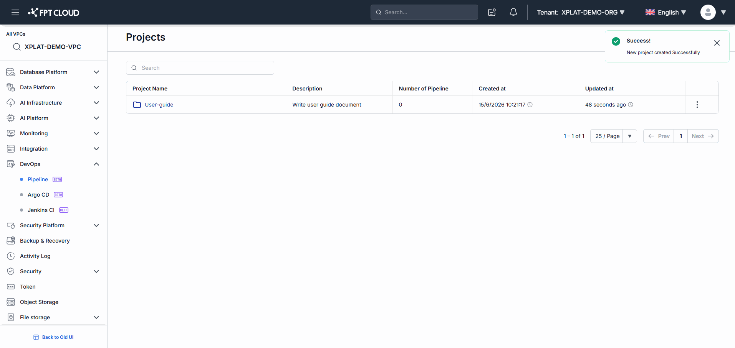Image resolution: width=735 pixels, height=348 pixels.
Task: Open the three-dot actions menu for User-guide
Action: coord(697,105)
